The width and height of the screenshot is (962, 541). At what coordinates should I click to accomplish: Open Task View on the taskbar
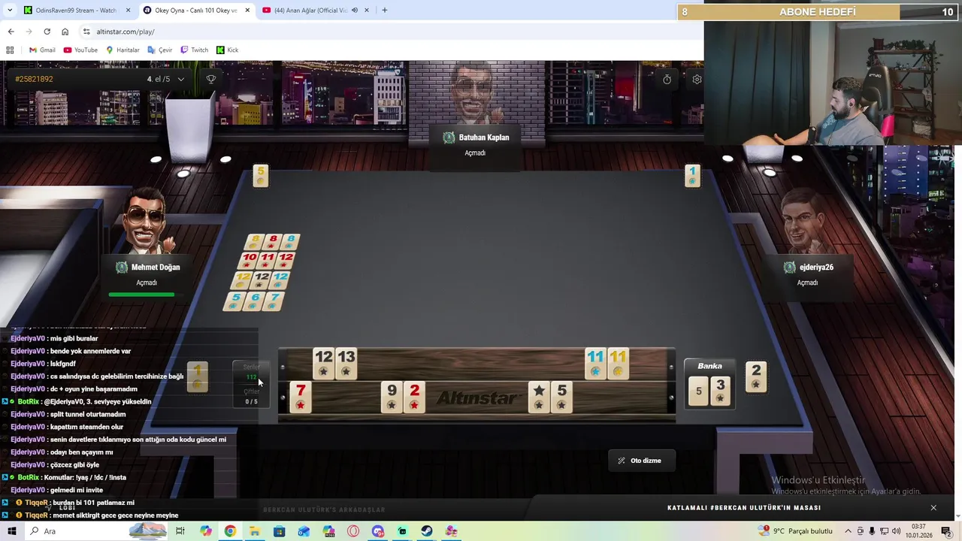click(180, 531)
